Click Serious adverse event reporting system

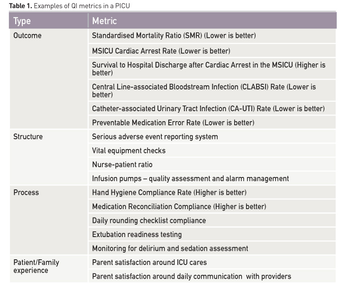pos(155,137)
